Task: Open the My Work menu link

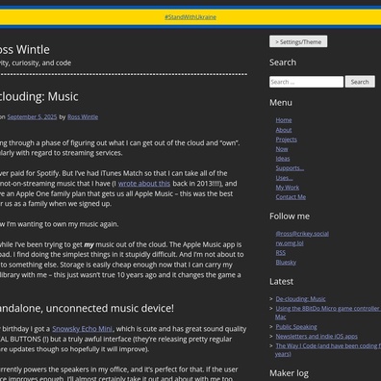Action: (288, 188)
